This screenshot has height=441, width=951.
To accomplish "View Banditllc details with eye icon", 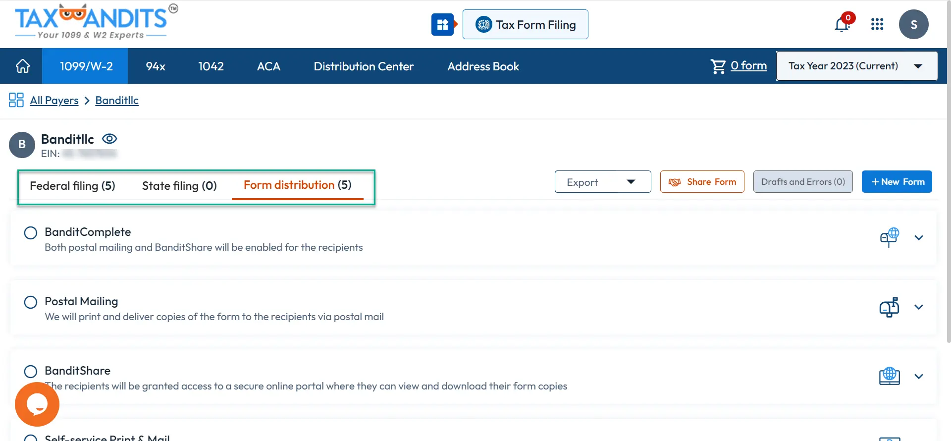I will (109, 139).
